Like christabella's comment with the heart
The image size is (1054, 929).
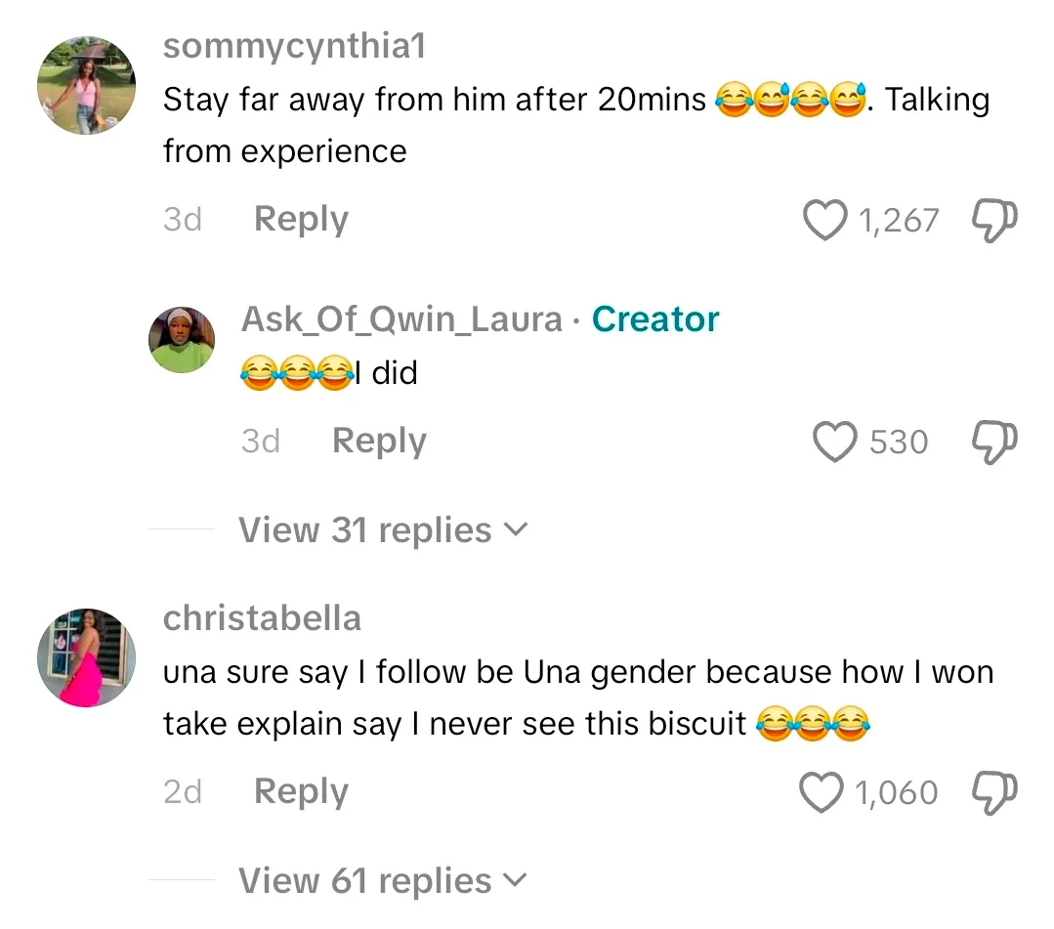pyautogui.click(x=822, y=792)
